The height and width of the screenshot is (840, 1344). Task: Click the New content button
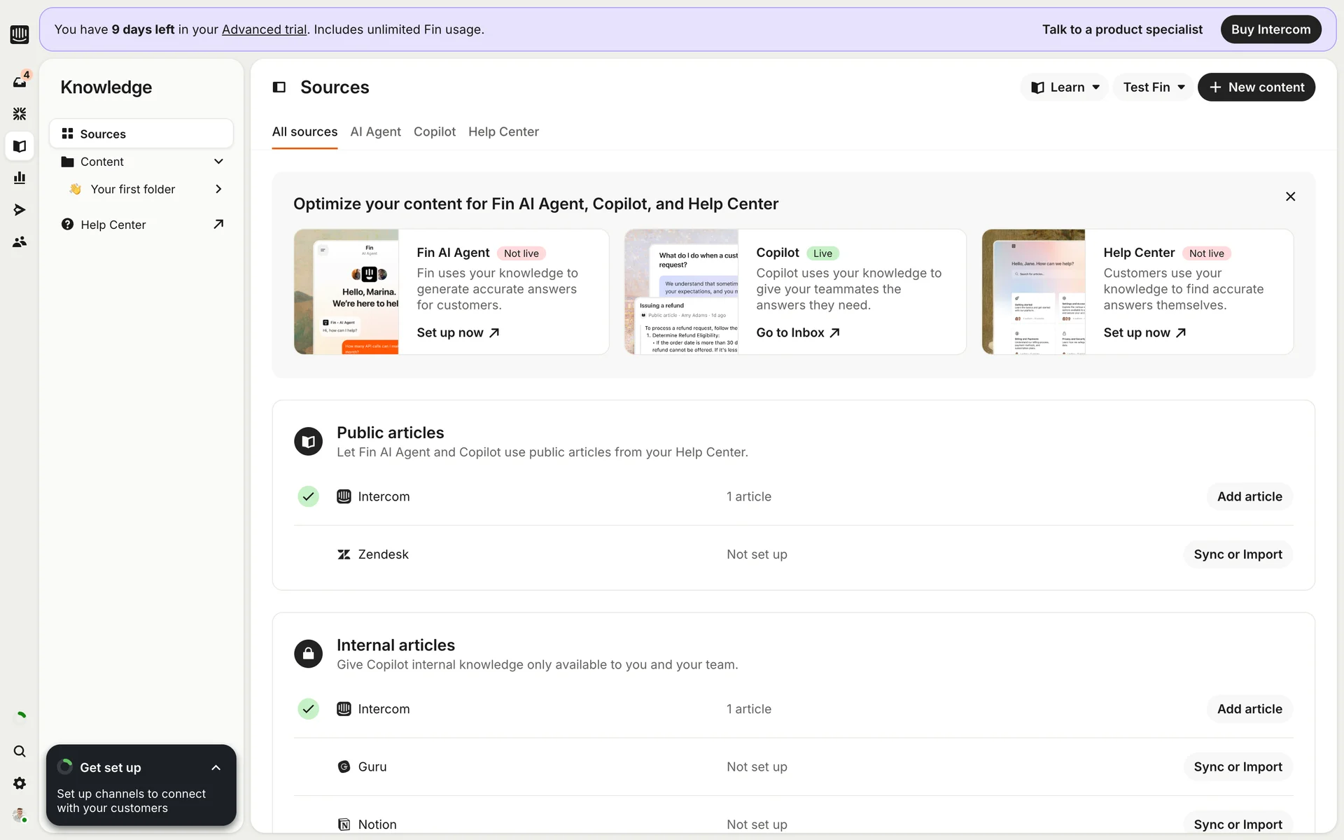point(1256,87)
